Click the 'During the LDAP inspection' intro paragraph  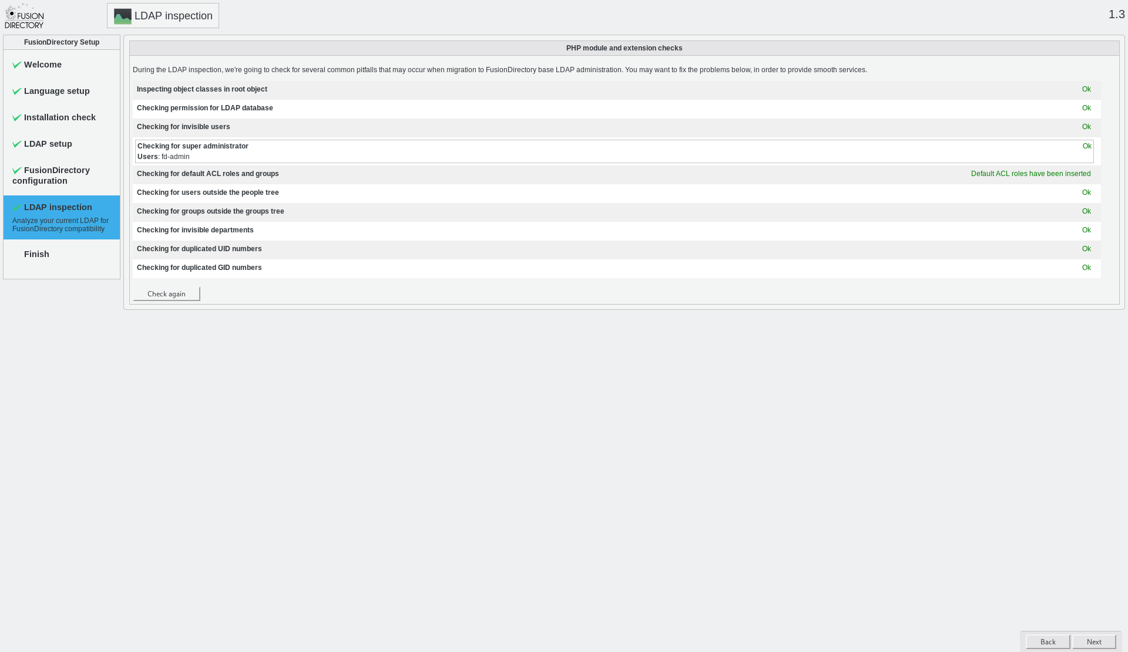pos(500,70)
